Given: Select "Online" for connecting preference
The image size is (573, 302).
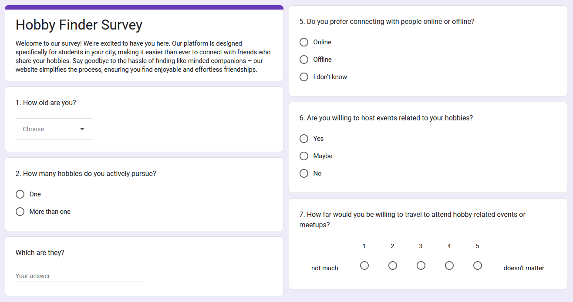Looking at the screenshot, I should point(303,42).
